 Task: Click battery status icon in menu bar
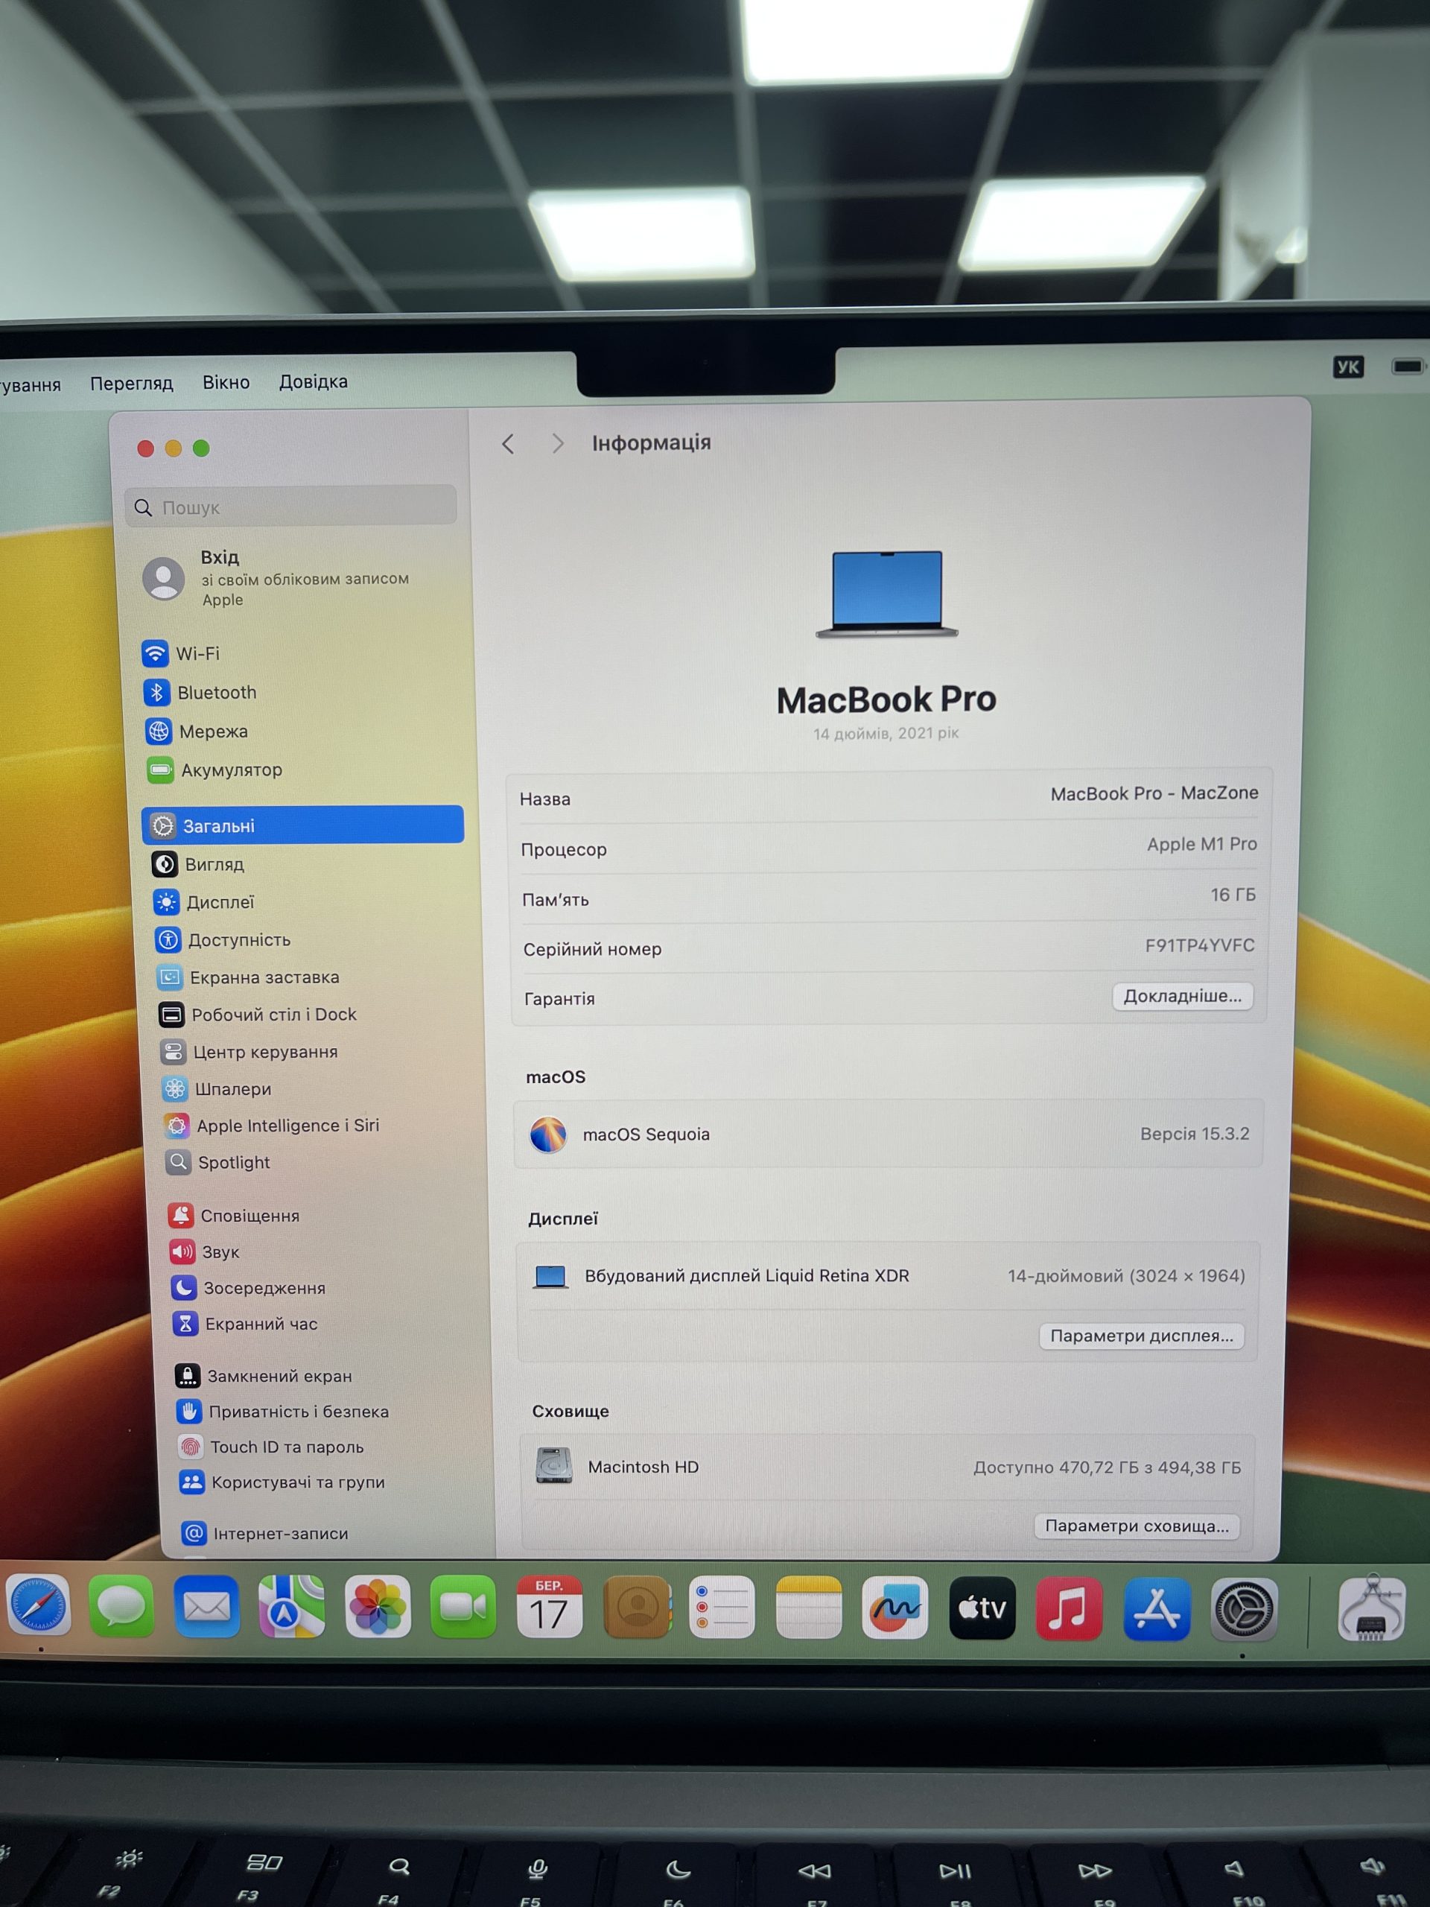click(1408, 367)
